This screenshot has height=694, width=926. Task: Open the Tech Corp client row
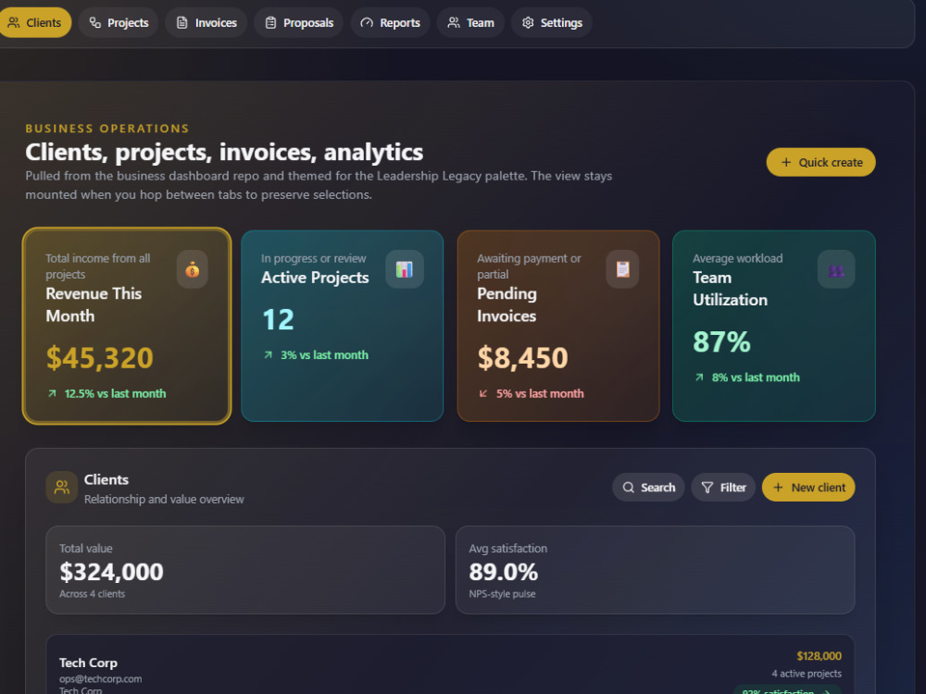pyautogui.click(x=450, y=664)
